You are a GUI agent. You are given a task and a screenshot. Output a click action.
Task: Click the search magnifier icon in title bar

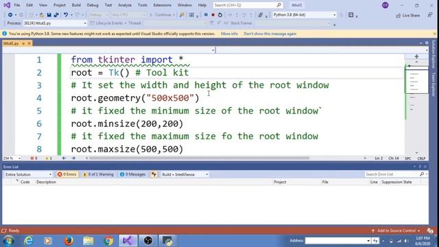point(278,5)
